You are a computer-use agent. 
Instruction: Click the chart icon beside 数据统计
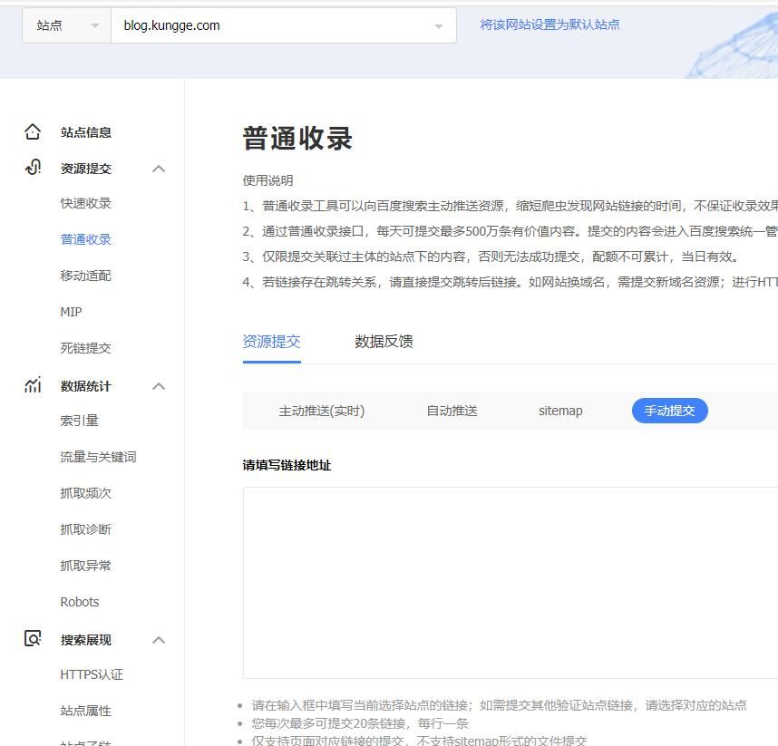coord(33,385)
